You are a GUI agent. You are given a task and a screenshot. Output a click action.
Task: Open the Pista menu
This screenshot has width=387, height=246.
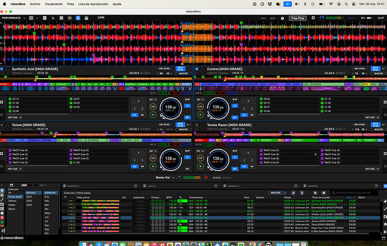point(70,4)
